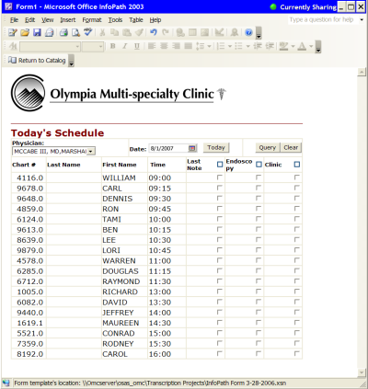
Task: Open the font name dropdown
Action: [50, 47]
